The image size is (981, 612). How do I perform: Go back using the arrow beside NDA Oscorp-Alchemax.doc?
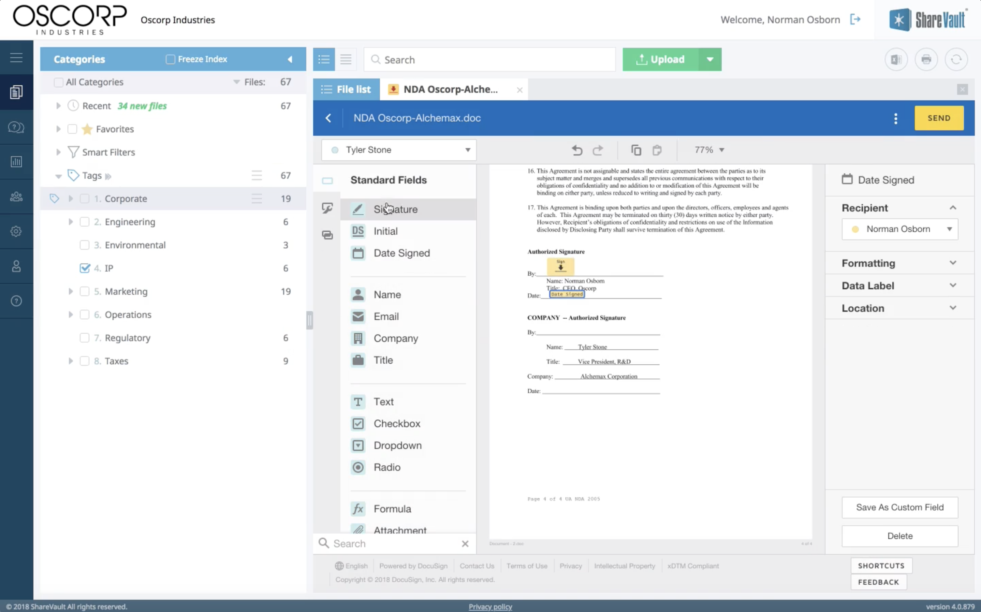pos(328,118)
